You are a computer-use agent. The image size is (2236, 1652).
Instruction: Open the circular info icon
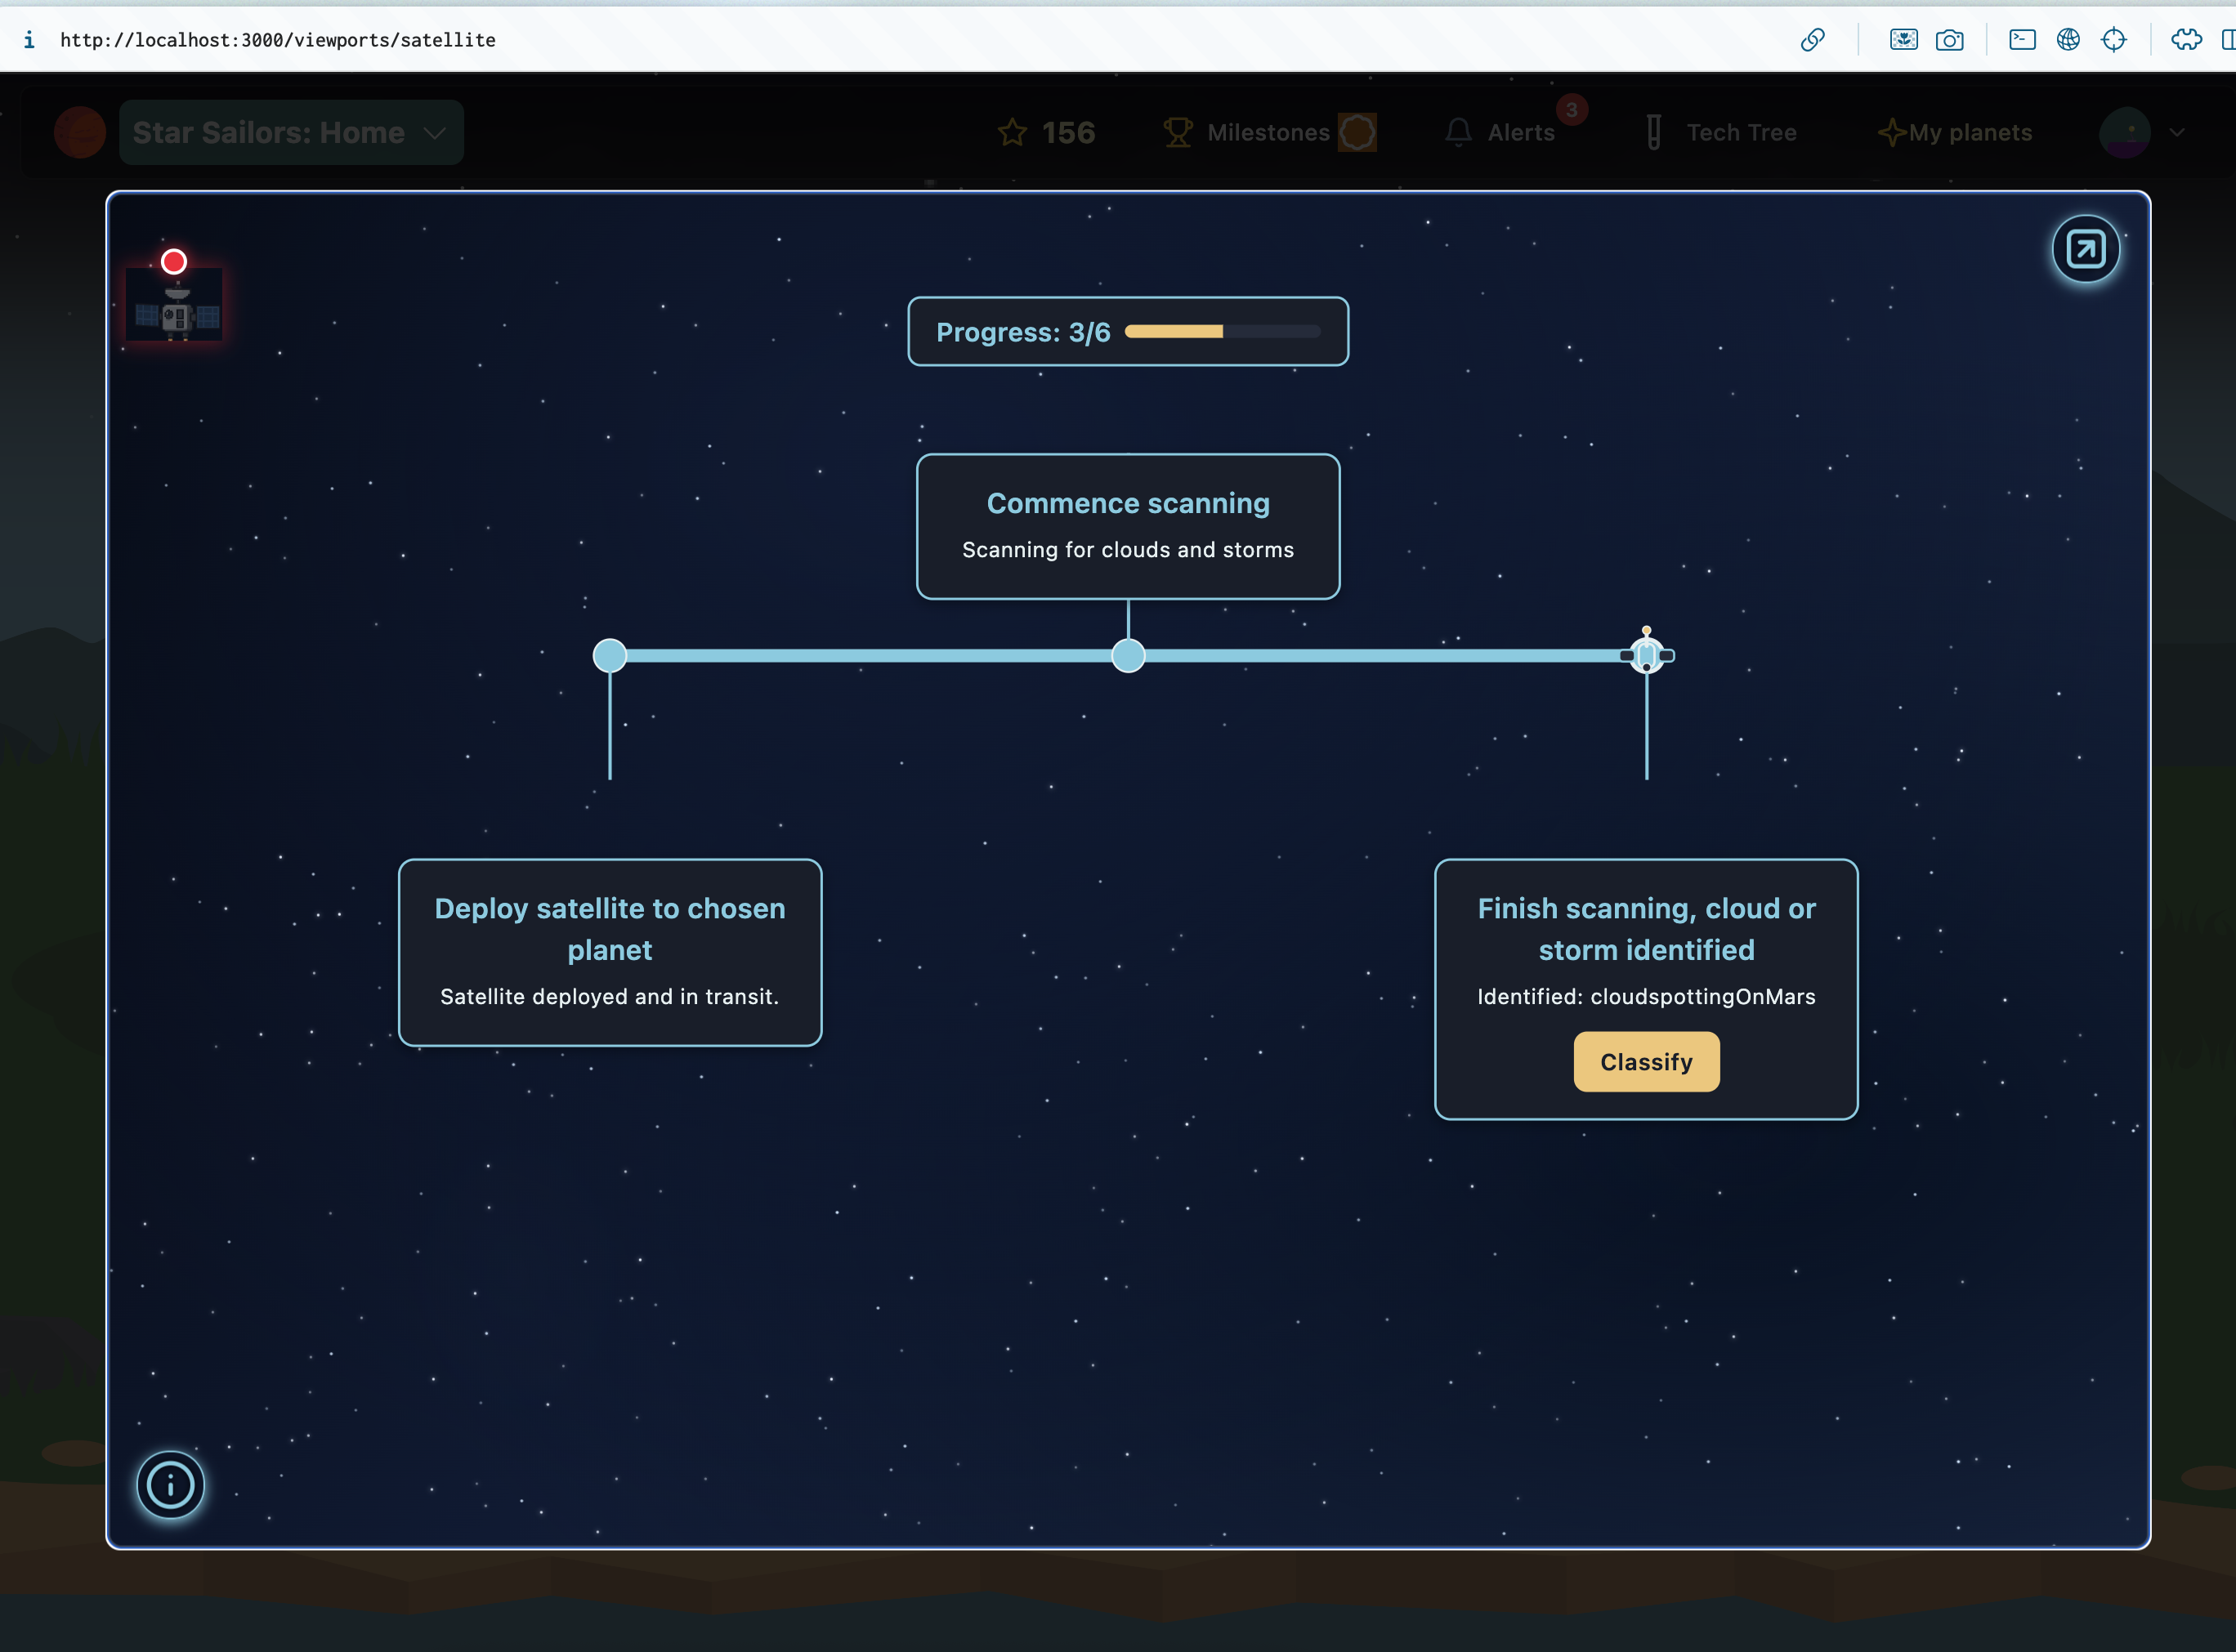coord(170,1485)
